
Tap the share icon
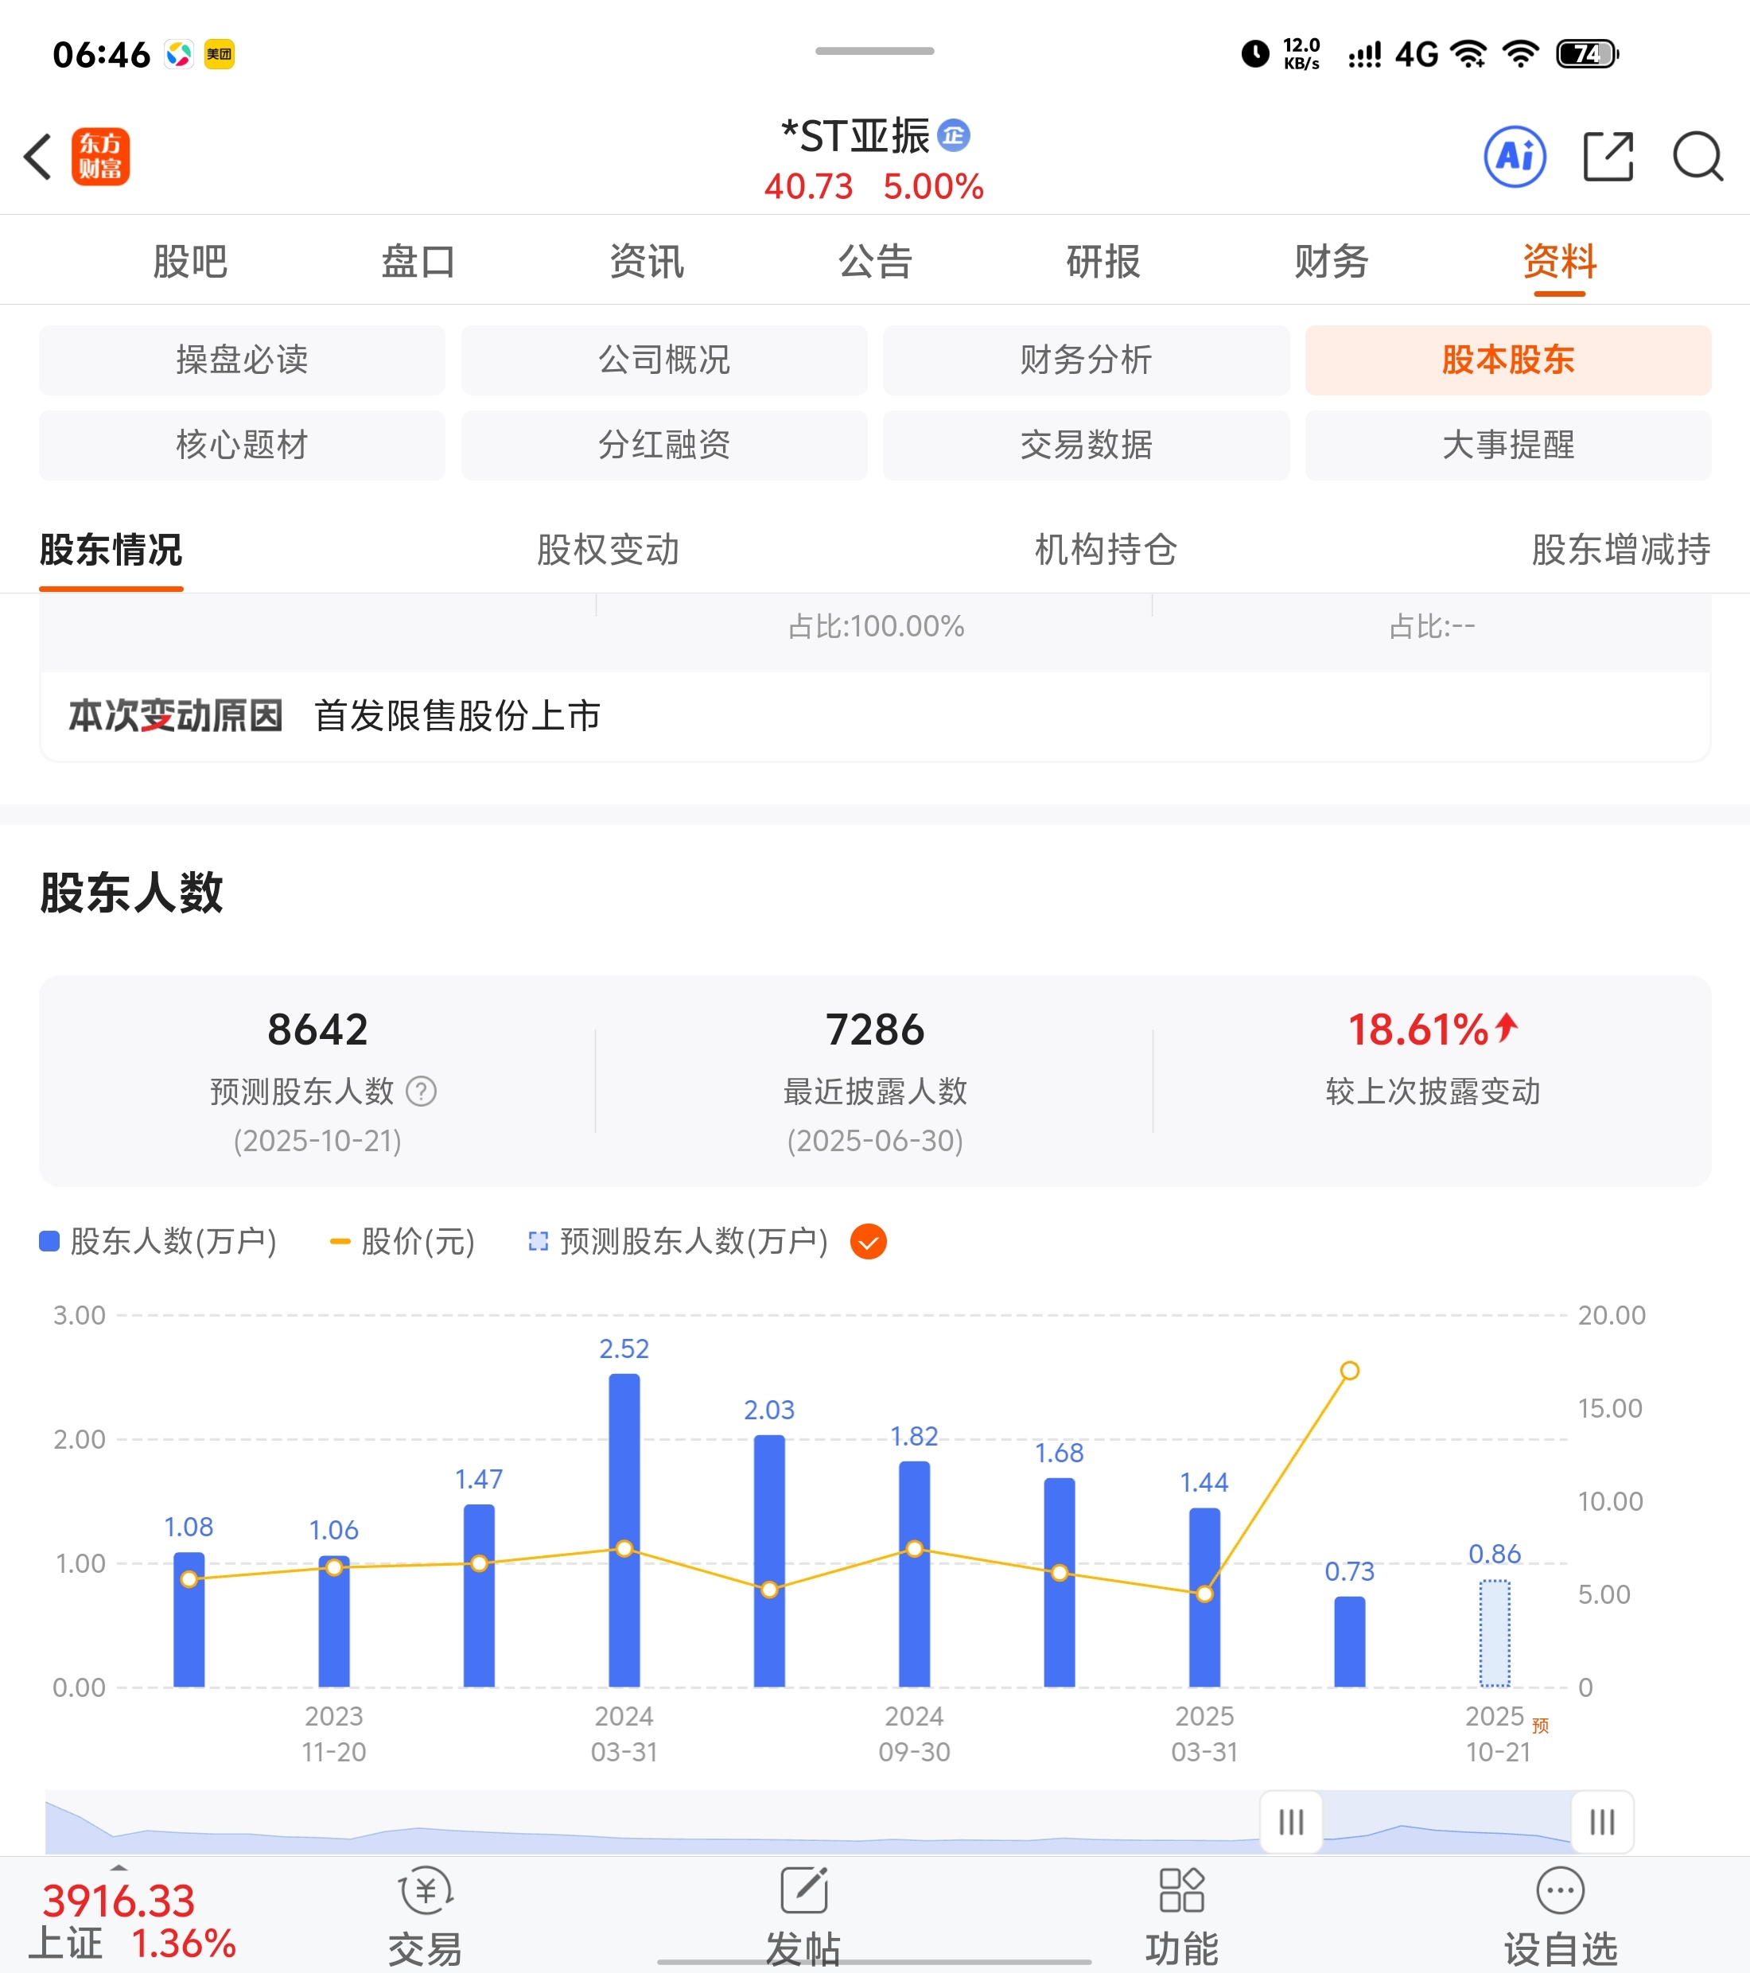pos(1608,157)
